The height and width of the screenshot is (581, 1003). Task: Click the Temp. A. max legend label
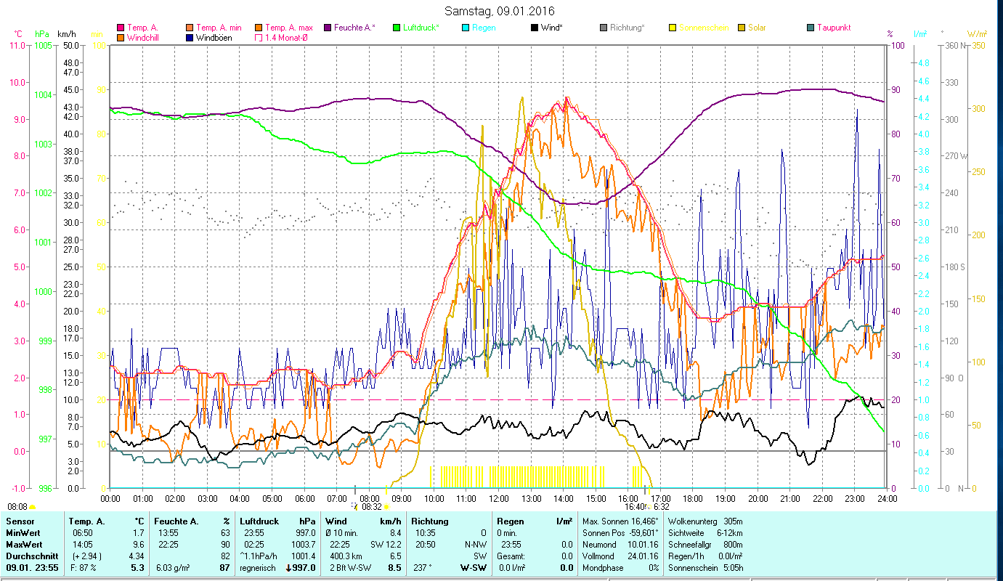[x=288, y=28]
